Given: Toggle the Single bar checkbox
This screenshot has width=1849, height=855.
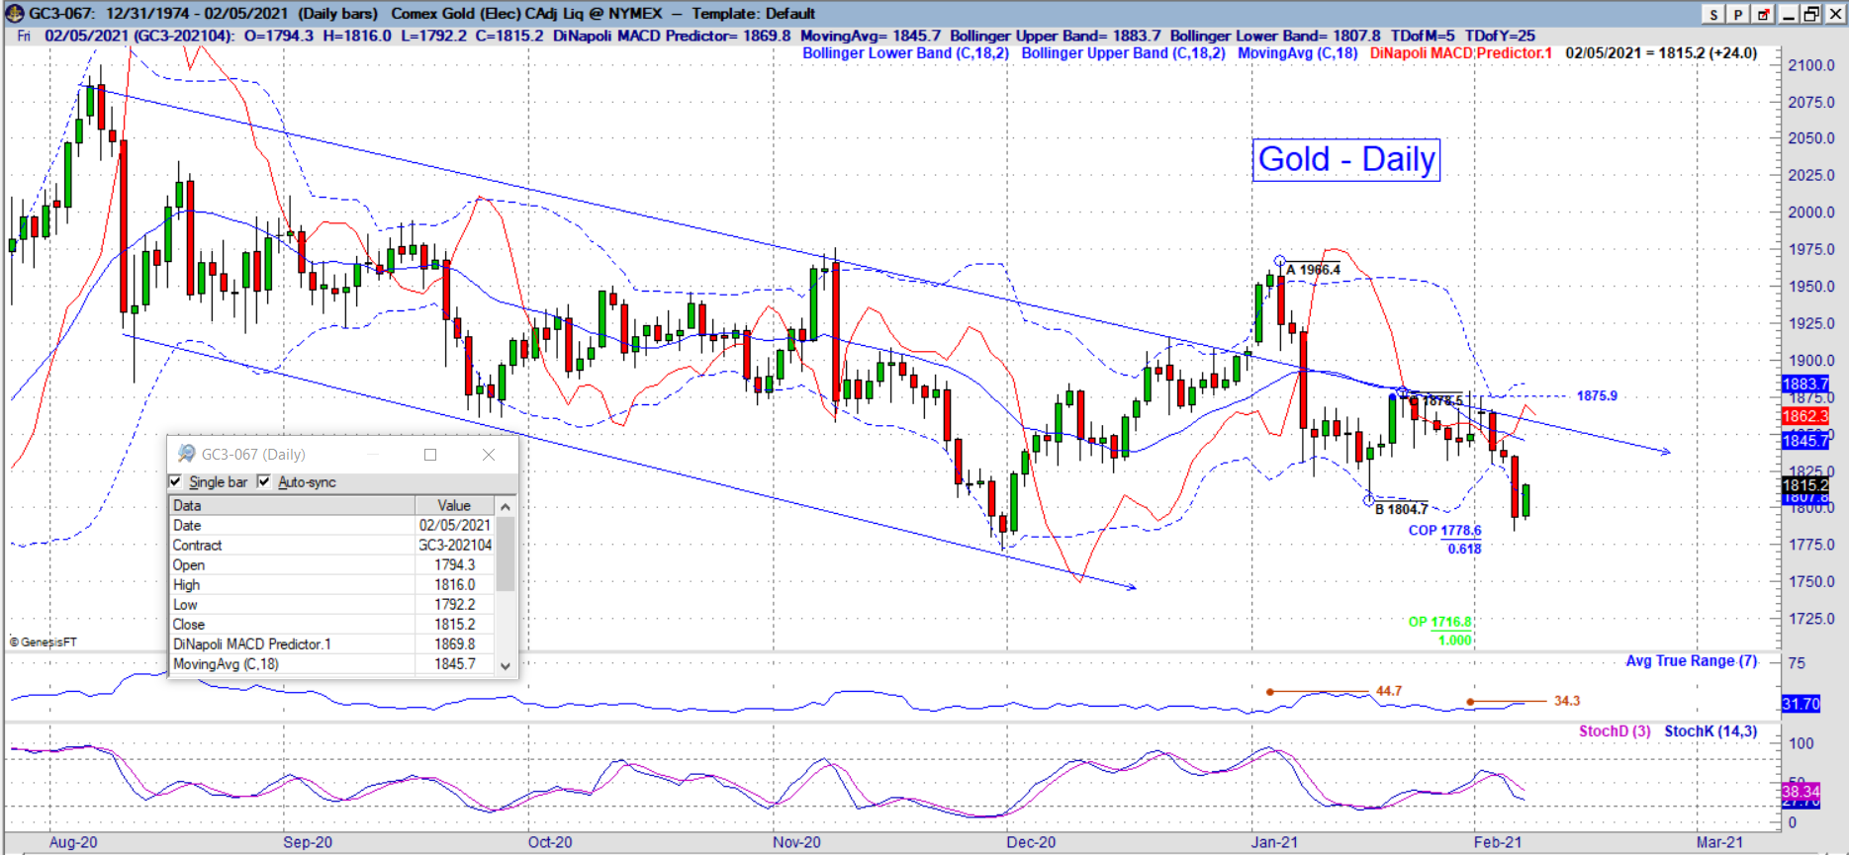Looking at the screenshot, I should (x=176, y=481).
